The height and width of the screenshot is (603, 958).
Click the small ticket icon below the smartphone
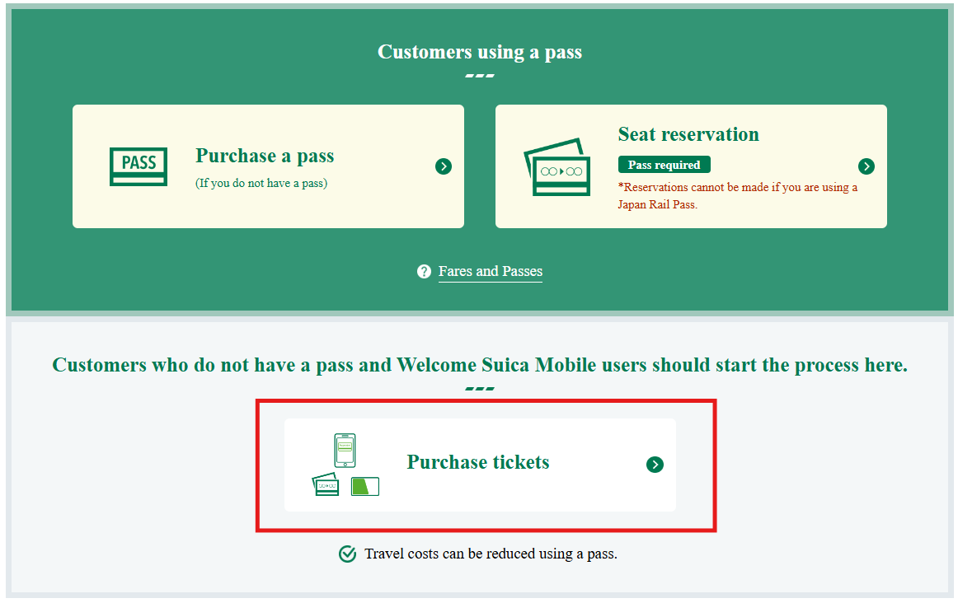pos(326,484)
